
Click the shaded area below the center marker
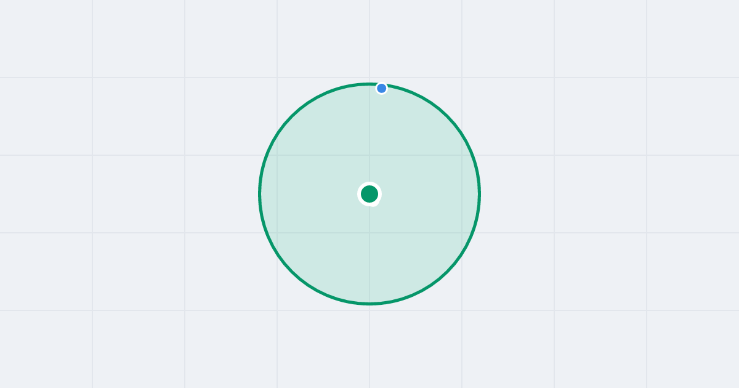pos(369,253)
